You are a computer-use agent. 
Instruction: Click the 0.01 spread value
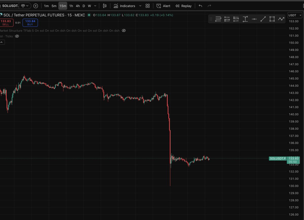coord(18,23)
